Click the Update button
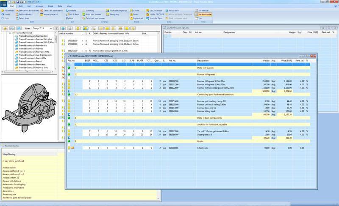Viewport: 339px width, 206px height. (x=71, y=11)
